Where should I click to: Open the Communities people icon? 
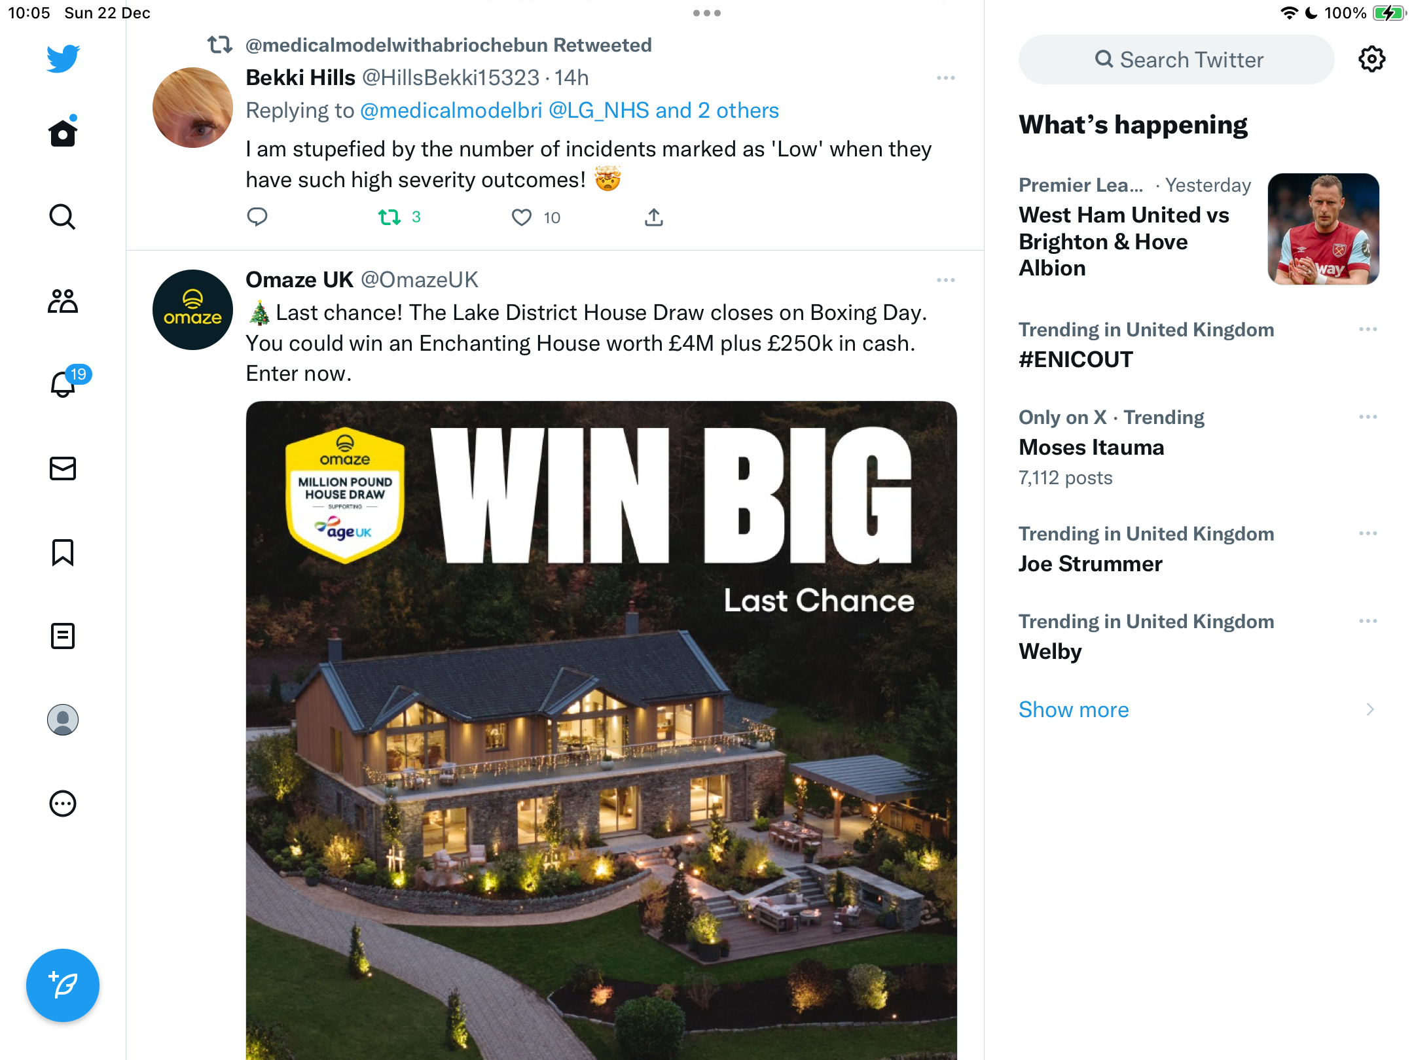click(63, 301)
